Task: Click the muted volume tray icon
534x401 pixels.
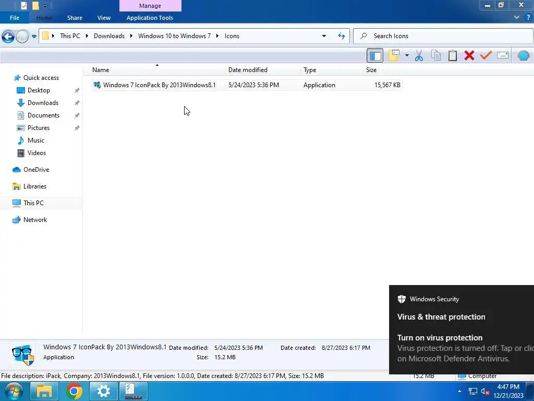Action: [486, 392]
